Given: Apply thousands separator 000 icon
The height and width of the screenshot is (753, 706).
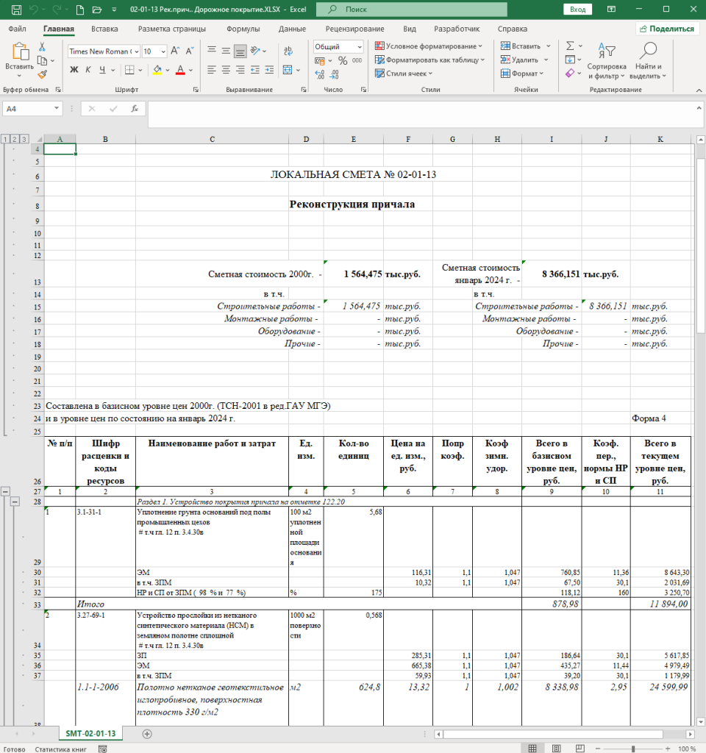Looking at the screenshot, I should click(x=357, y=60).
